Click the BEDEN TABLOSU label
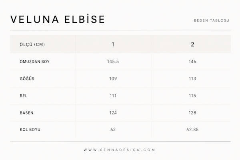This screenshot has height=160, width=240. pos(212,20)
